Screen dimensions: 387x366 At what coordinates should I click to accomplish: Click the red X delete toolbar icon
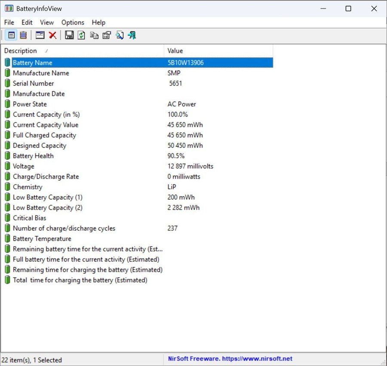52,35
